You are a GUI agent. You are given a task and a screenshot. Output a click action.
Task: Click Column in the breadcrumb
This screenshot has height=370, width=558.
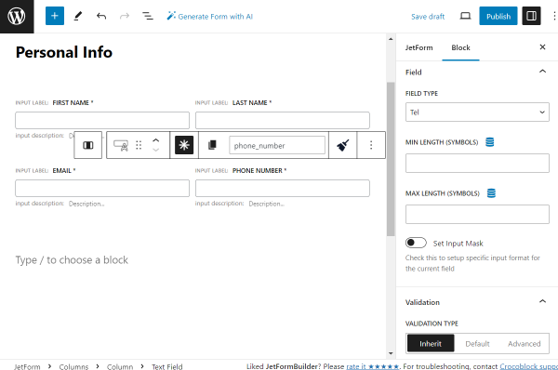click(x=120, y=366)
